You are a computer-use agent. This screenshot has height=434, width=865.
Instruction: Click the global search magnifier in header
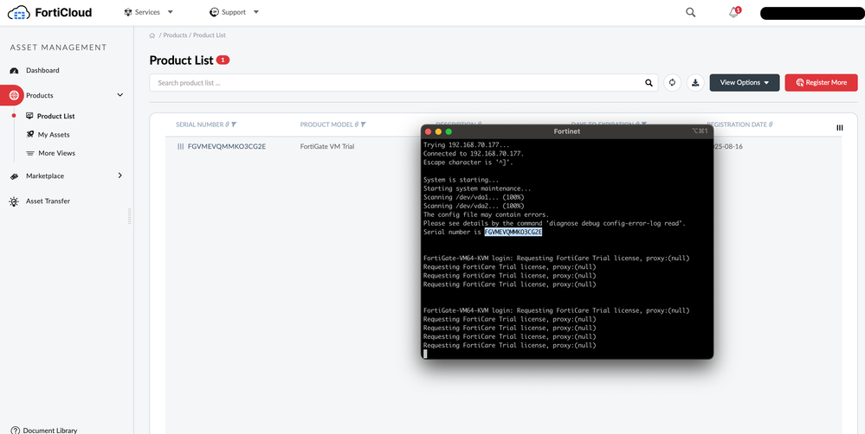point(690,12)
